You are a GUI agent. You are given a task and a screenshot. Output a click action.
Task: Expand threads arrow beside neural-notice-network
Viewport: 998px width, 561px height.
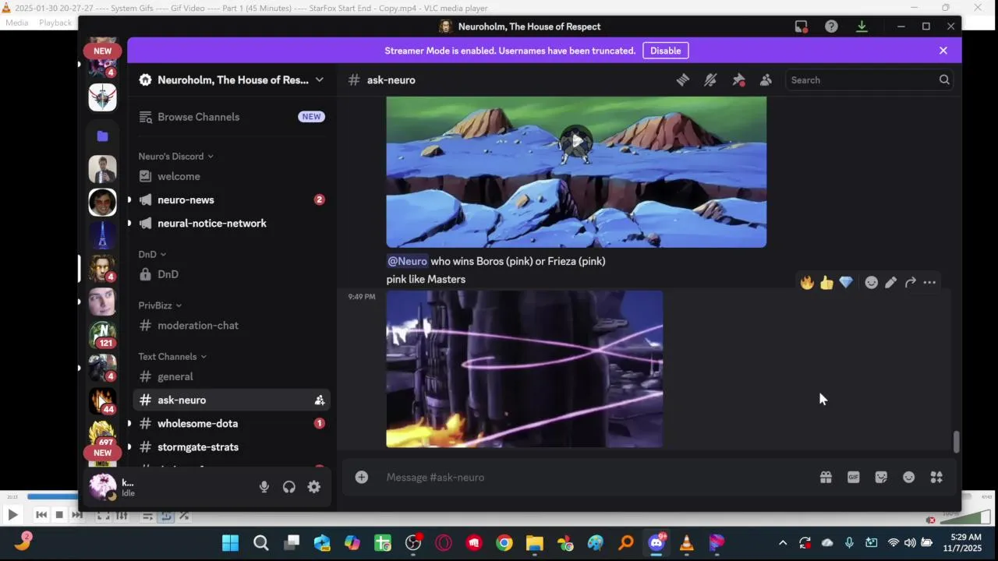point(129,223)
